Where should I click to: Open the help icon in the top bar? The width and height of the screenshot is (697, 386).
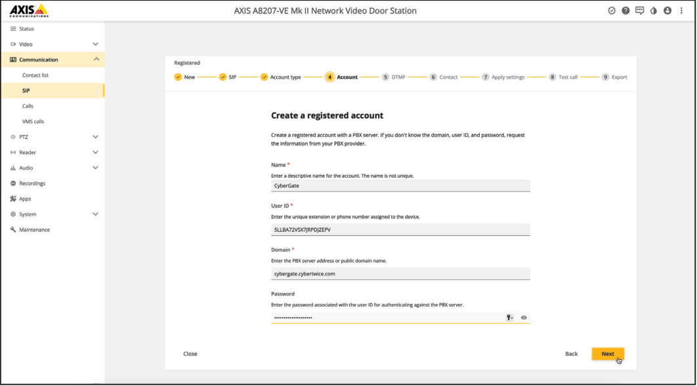pyautogui.click(x=625, y=10)
